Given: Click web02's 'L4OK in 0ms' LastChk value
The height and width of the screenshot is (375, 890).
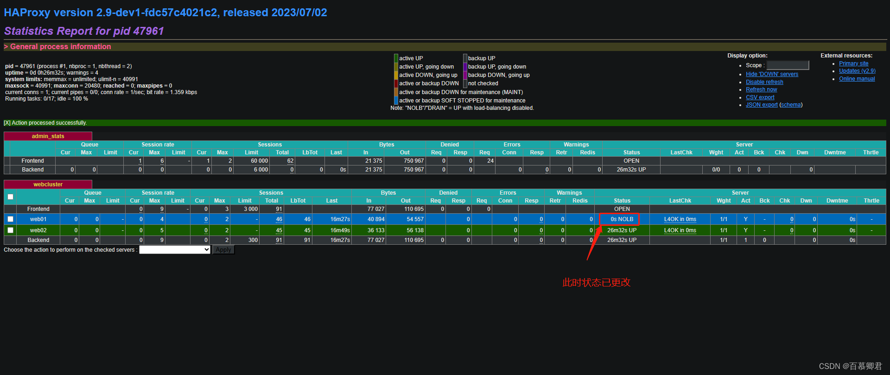Looking at the screenshot, I should [x=680, y=230].
